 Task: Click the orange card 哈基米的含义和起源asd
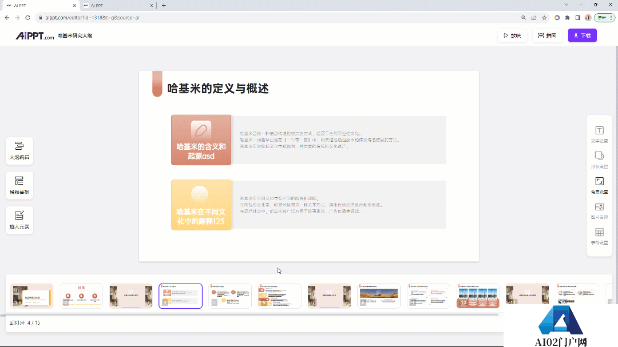(201, 140)
